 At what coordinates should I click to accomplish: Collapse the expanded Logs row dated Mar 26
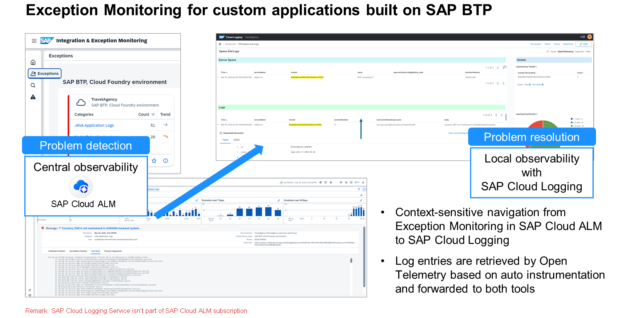219,125
